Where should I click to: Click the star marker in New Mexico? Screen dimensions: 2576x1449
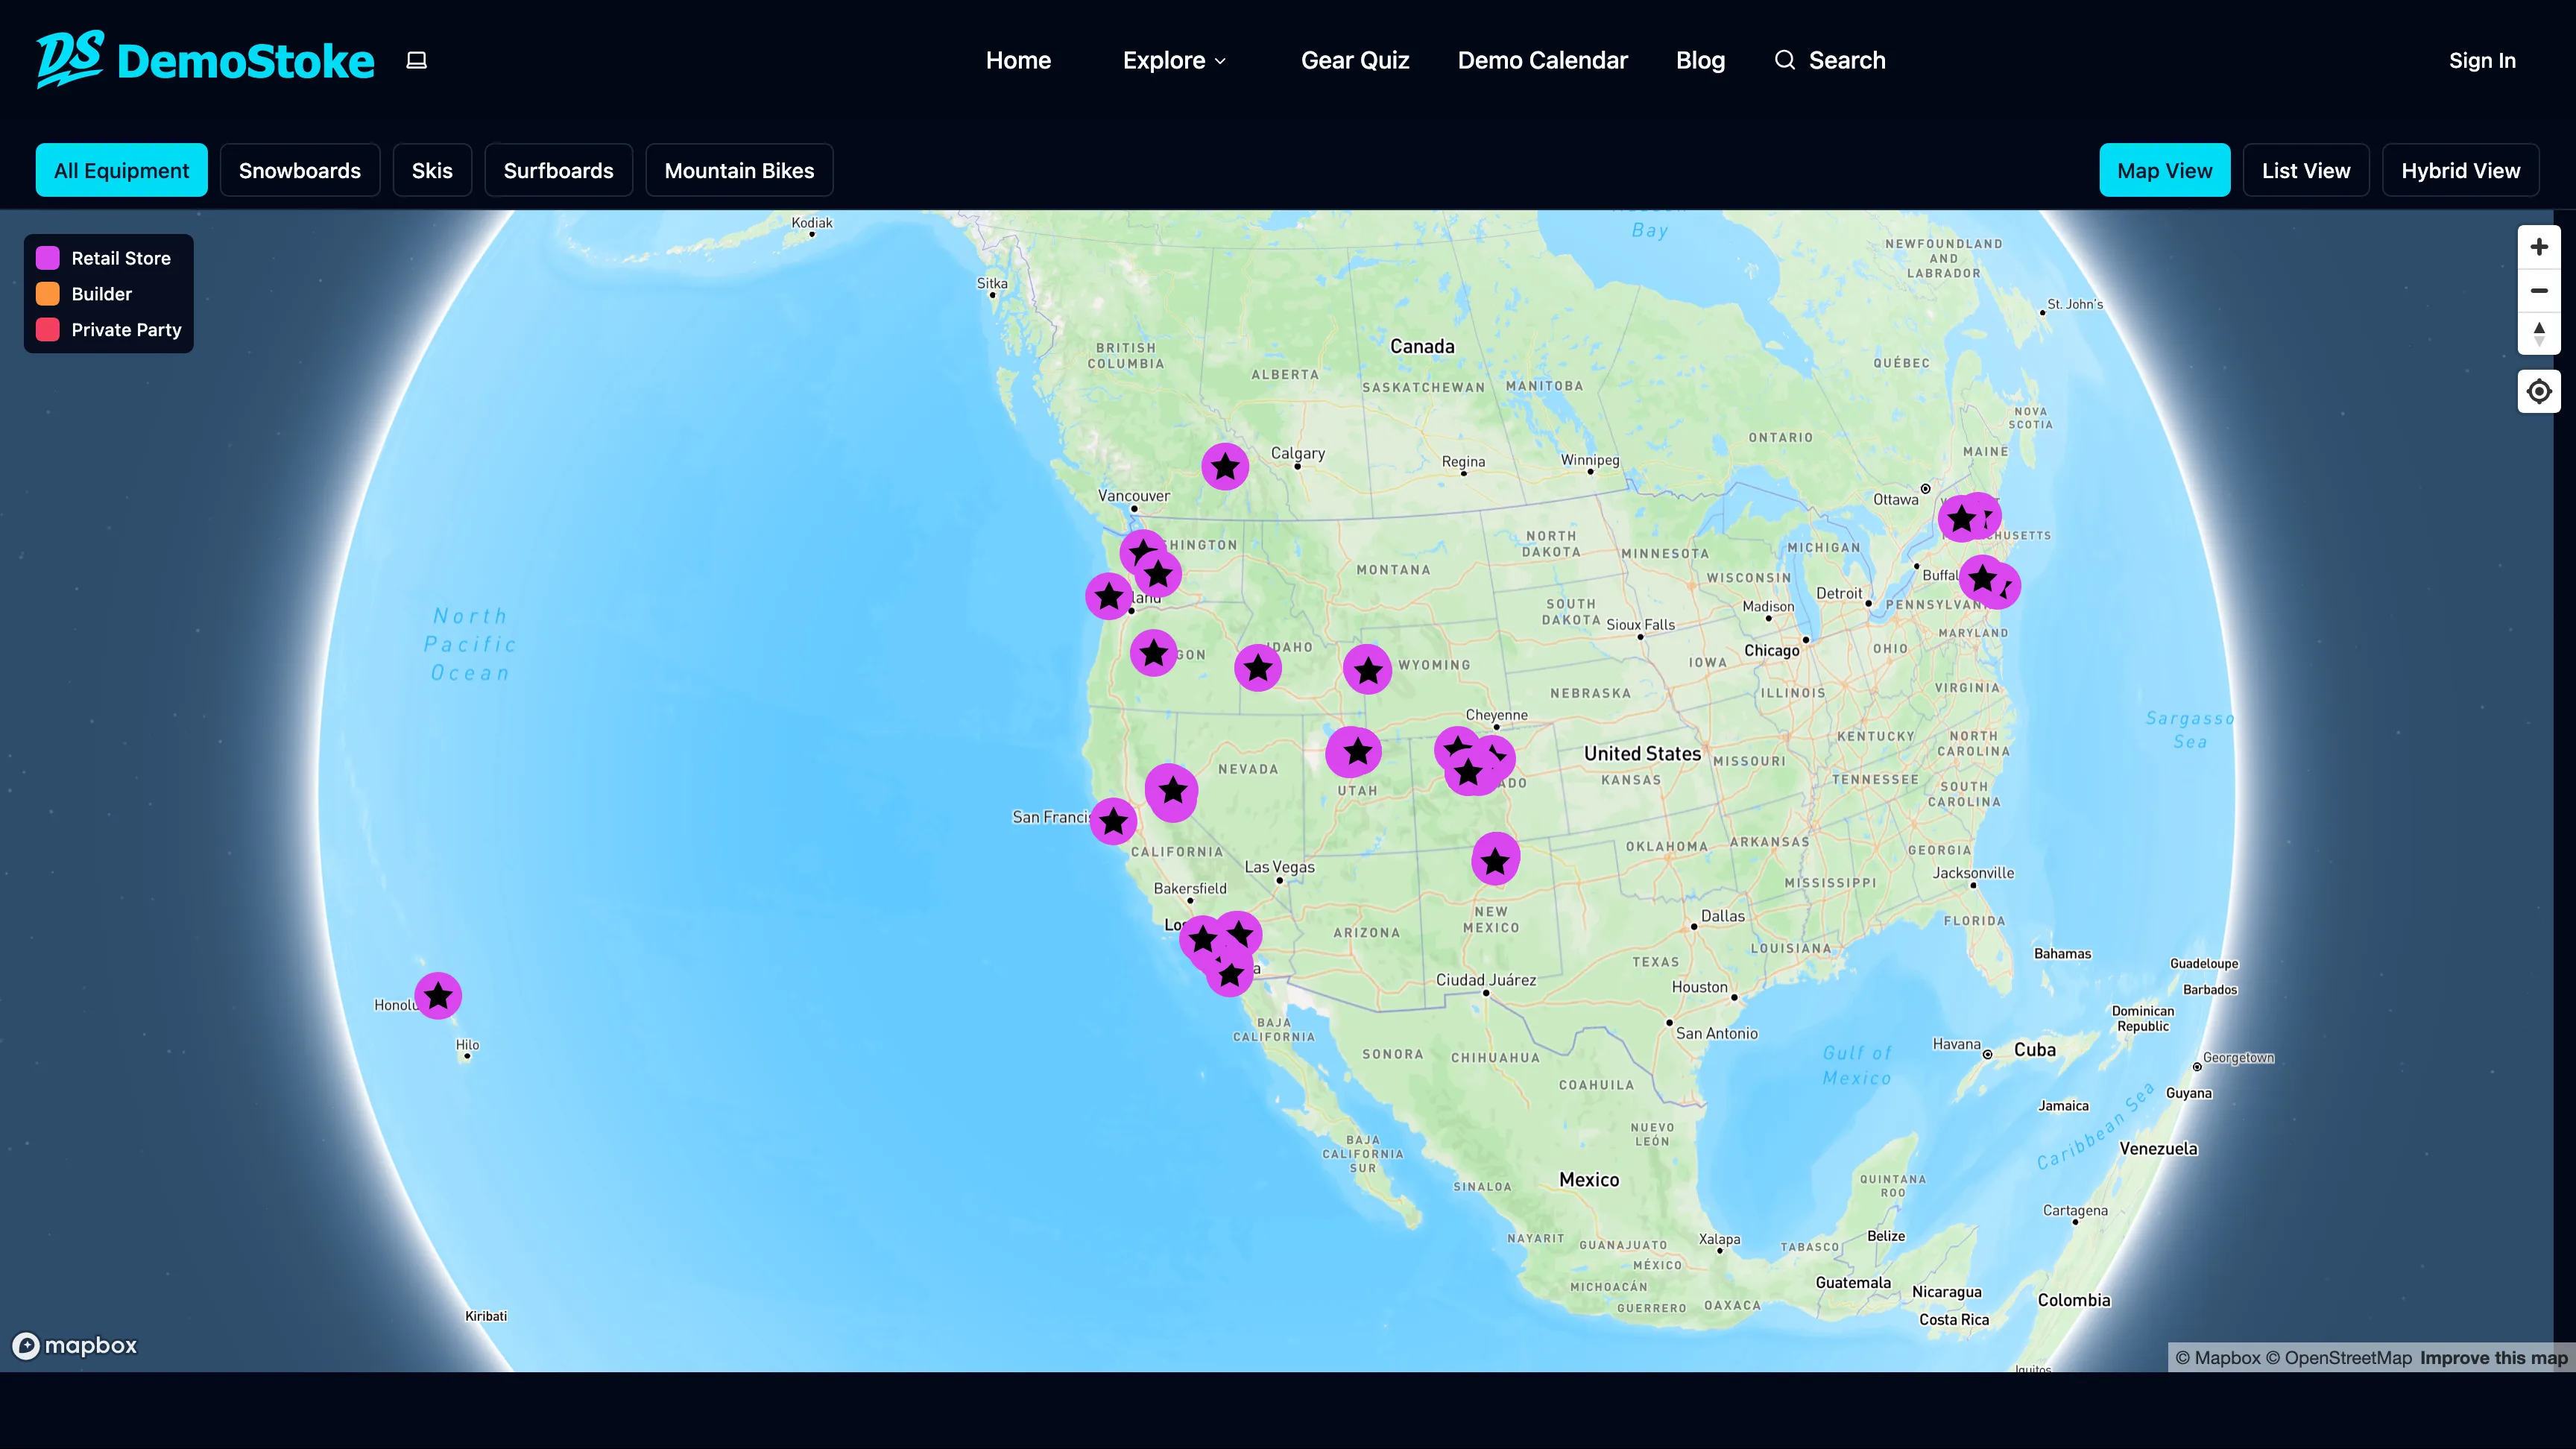pyautogui.click(x=1495, y=860)
